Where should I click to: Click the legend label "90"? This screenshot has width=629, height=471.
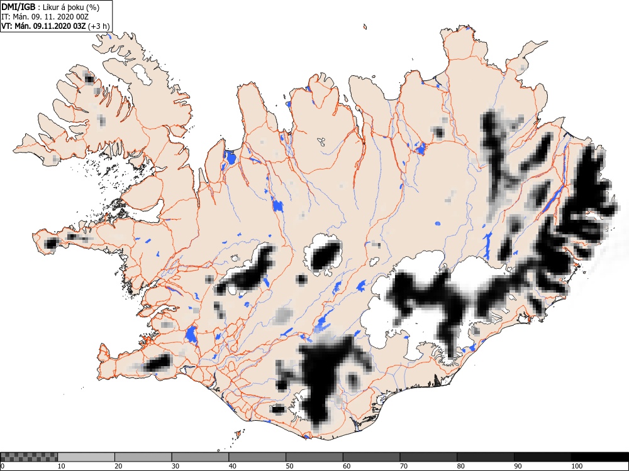tap(518, 466)
